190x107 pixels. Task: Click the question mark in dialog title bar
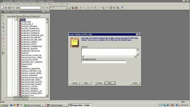click(x=137, y=34)
